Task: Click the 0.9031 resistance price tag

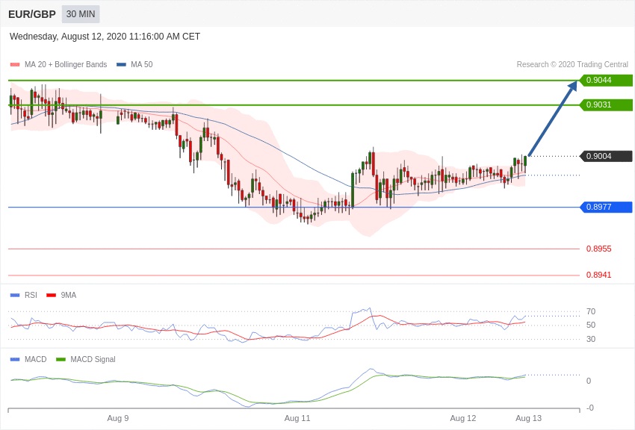Action: (606, 105)
